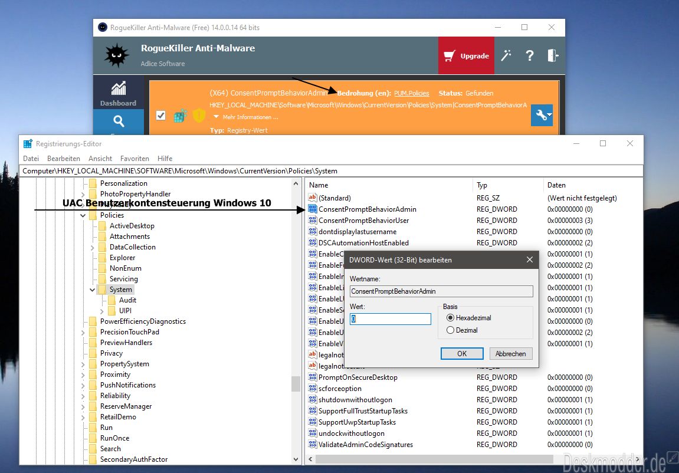Open the Favoriten menu
Screen dimensions: 679x473
click(x=135, y=159)
